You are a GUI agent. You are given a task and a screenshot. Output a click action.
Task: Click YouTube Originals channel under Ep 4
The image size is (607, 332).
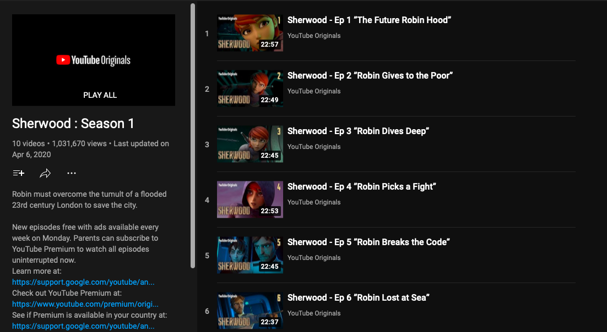tap(314, 202)
